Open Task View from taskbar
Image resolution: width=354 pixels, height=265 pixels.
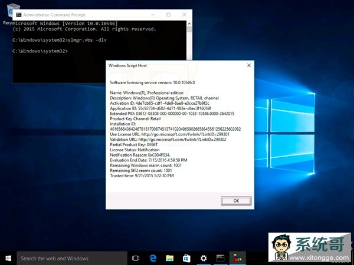[136, 259]
